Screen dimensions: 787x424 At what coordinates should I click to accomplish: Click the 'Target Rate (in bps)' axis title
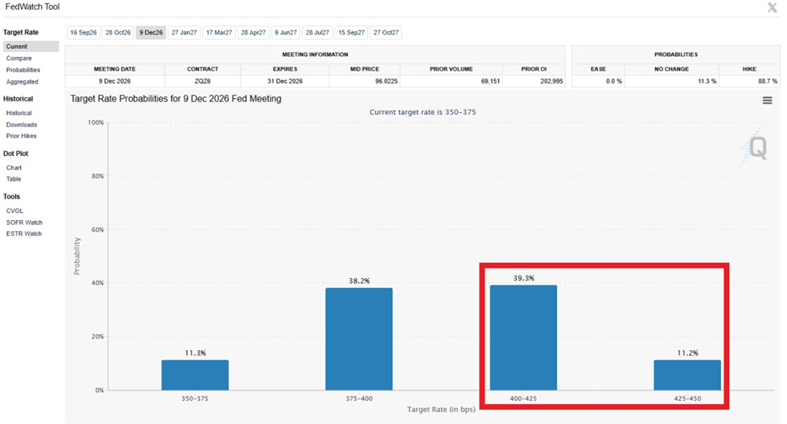441,410
